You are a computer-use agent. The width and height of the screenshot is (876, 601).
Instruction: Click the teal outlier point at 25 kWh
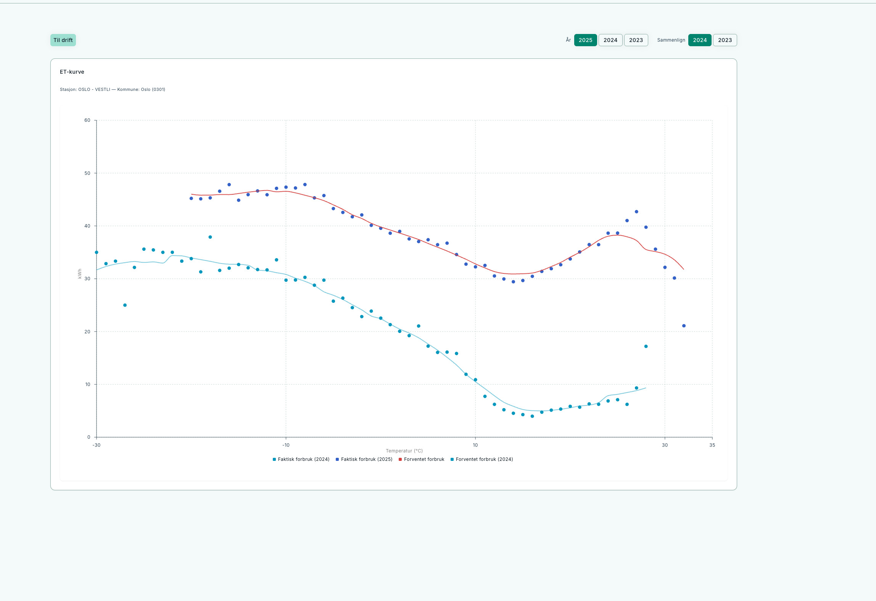click(x=125, y=305)
